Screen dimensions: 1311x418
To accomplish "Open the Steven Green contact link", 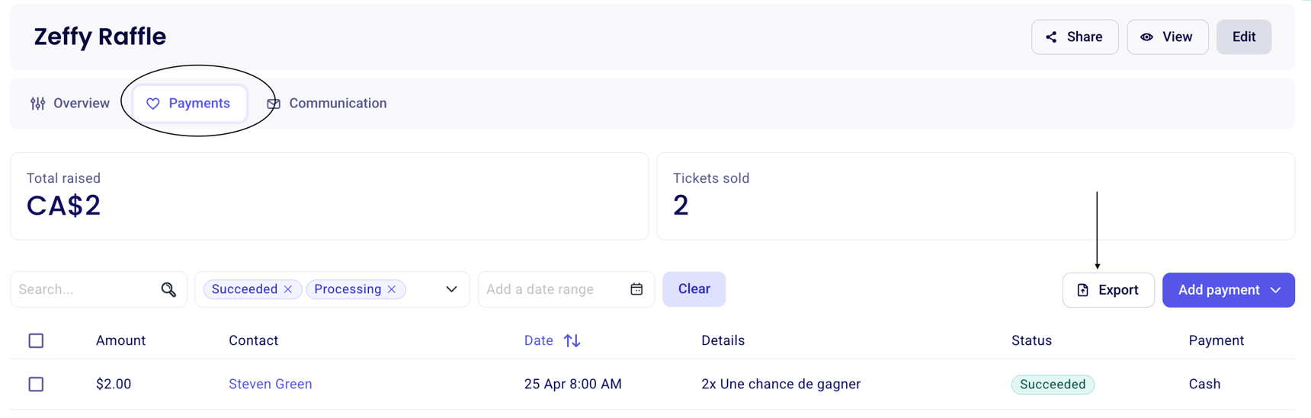I will tap(270, 384).
